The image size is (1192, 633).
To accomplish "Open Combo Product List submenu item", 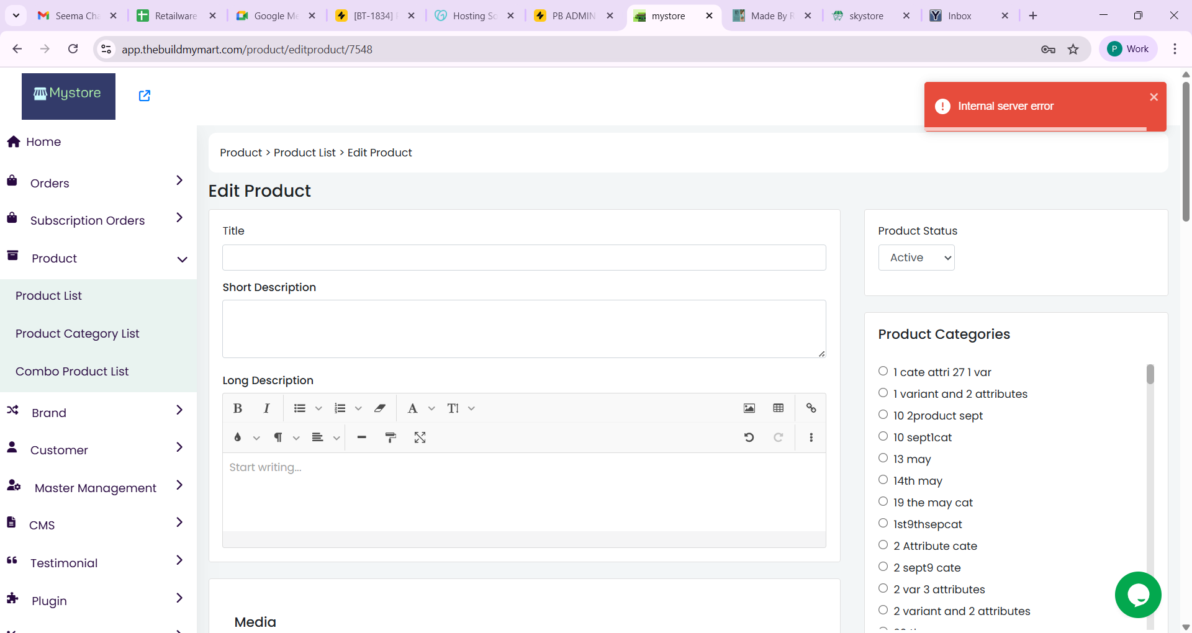I will tap(72, 371).
